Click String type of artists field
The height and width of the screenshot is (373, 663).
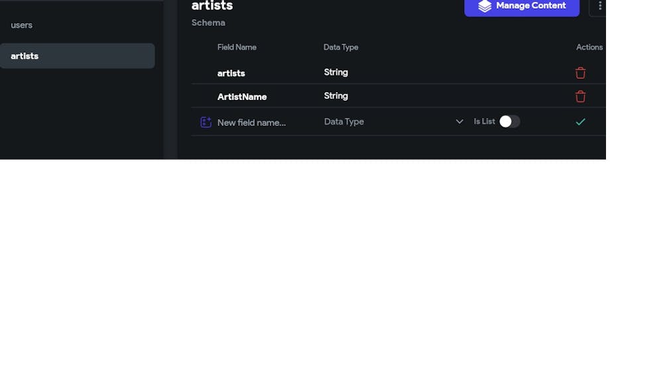[336, 72]
